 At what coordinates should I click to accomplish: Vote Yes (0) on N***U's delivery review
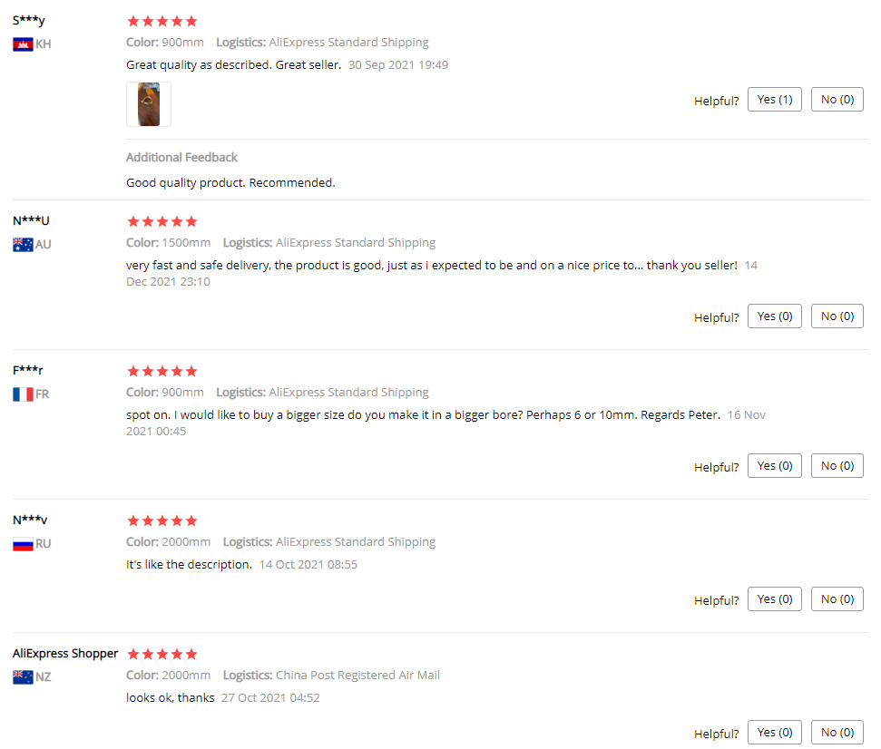coord(774,316)
